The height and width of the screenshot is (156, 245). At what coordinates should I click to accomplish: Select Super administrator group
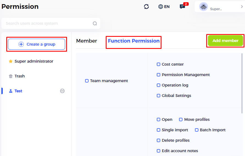pos(34,61)
